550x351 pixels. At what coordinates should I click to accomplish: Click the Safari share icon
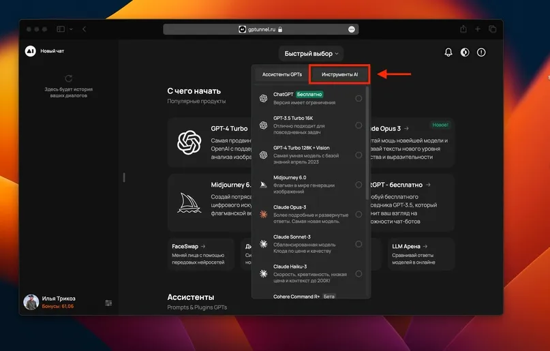pyautogui.click(x=463, y=29)
